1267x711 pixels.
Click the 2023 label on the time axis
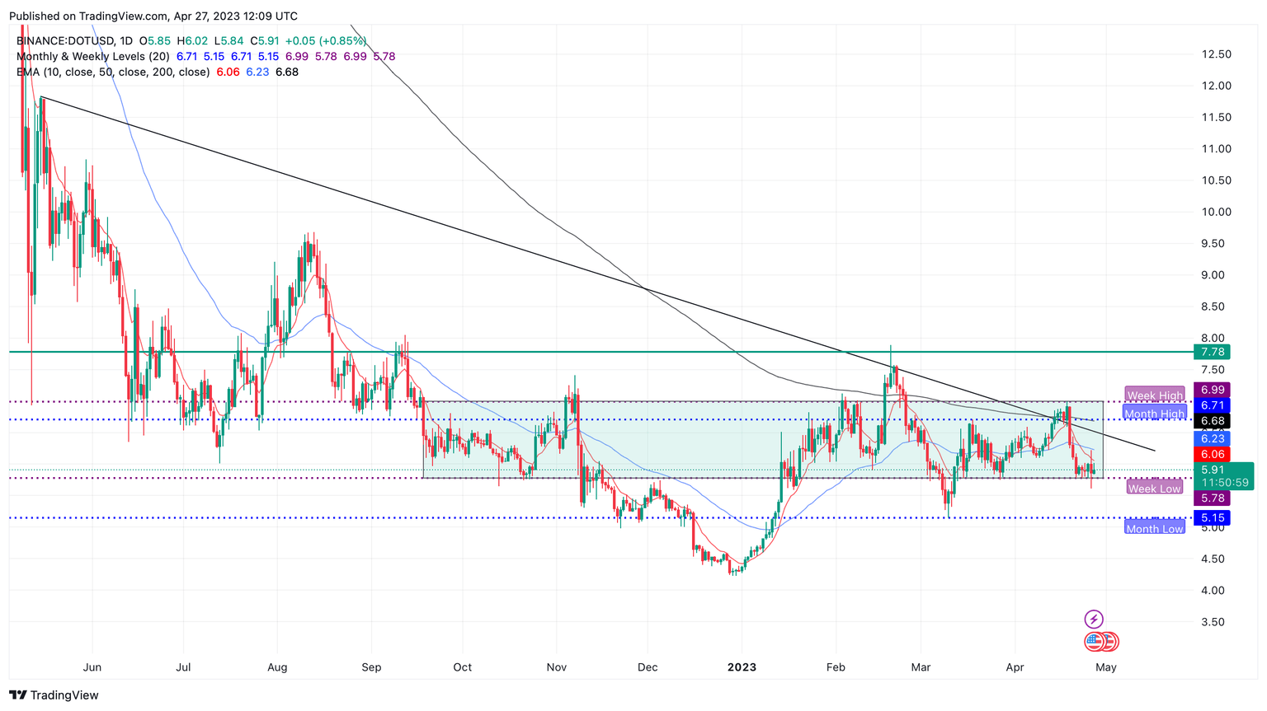tap(742, 667)
